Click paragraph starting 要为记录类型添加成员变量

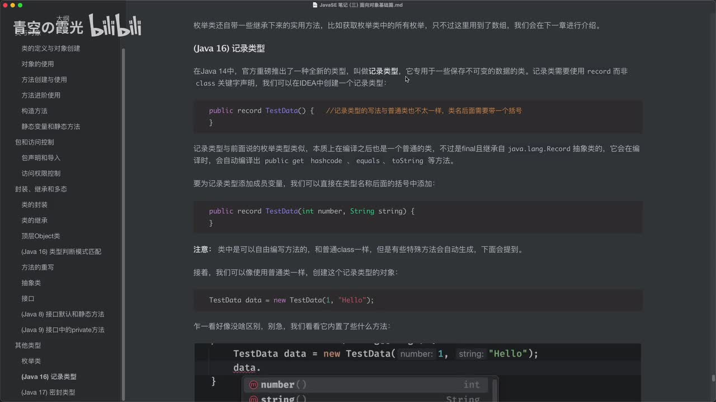point(314,184)
